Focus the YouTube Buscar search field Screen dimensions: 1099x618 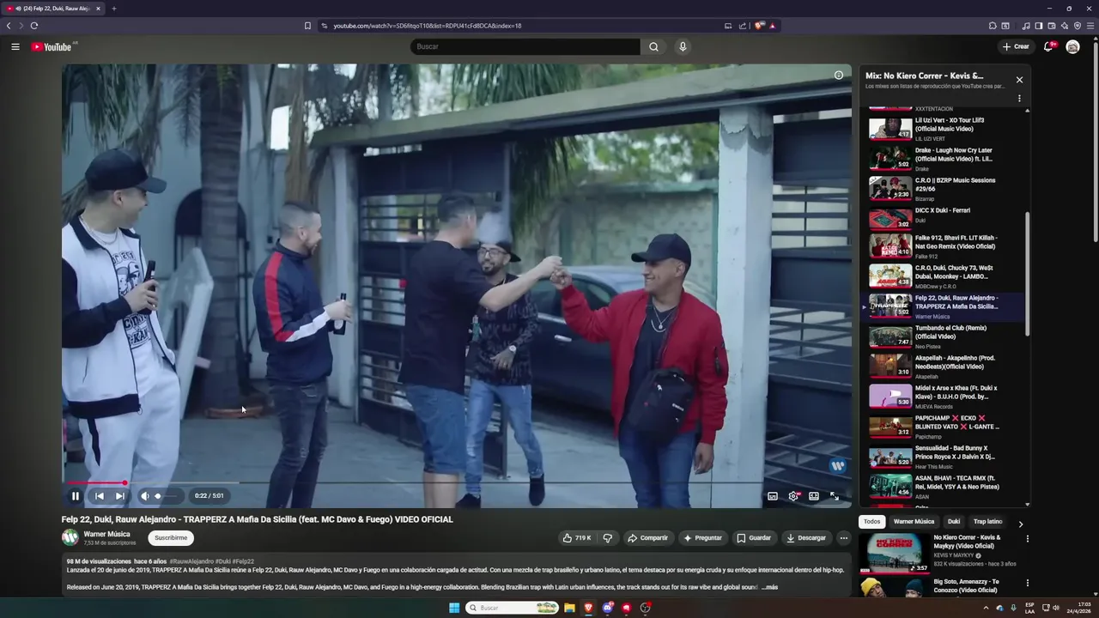[525, 46]
